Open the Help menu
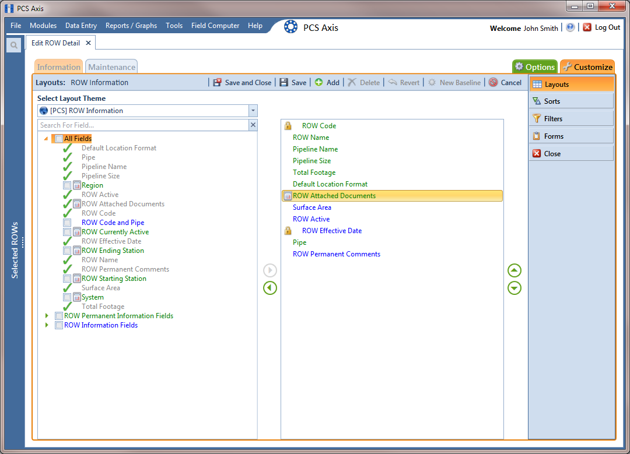630x454 pixels. (255, 25)
